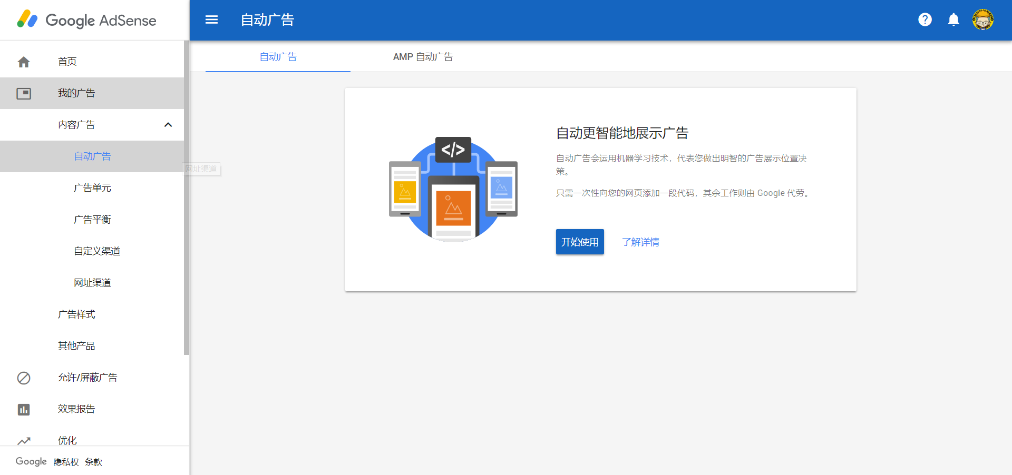Click the 我的广告 ad icon
The image size is (1012, 475).
tap(24, 94)
